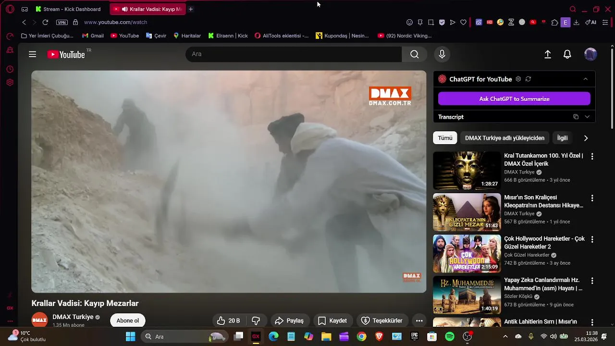
Task: Add page to bookmarks heart icon
Action: pyautogui.click(x=463, y=22)
